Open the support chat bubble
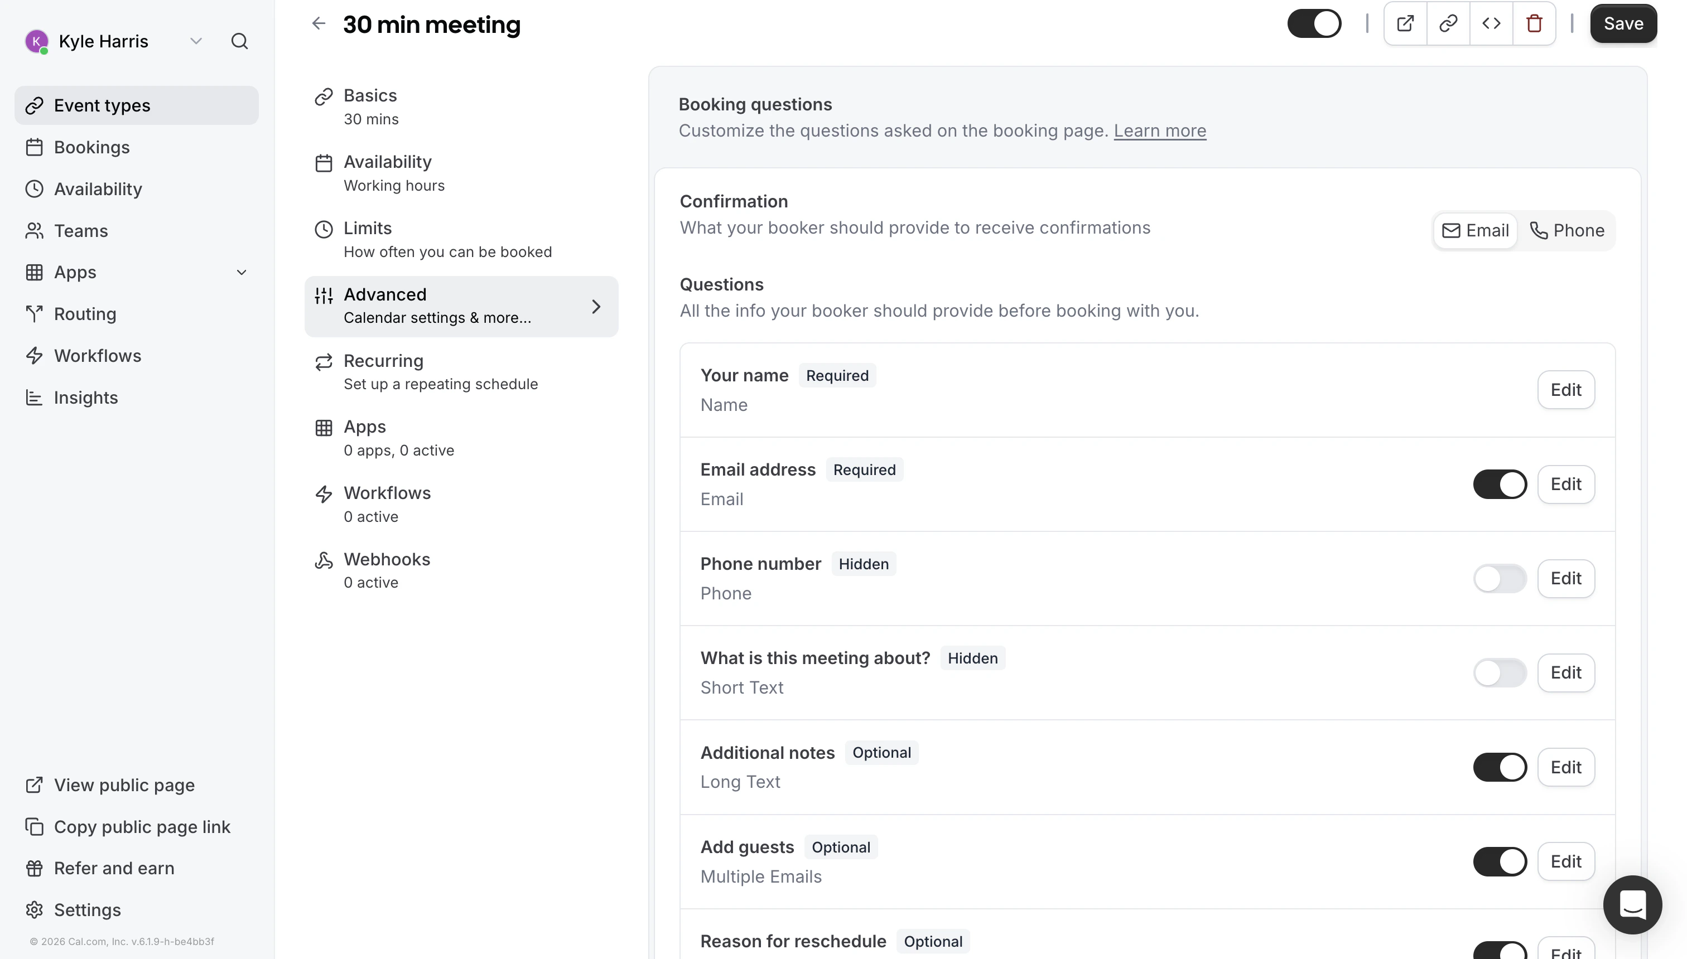The image size is (1687, 959). [1632, 904]
